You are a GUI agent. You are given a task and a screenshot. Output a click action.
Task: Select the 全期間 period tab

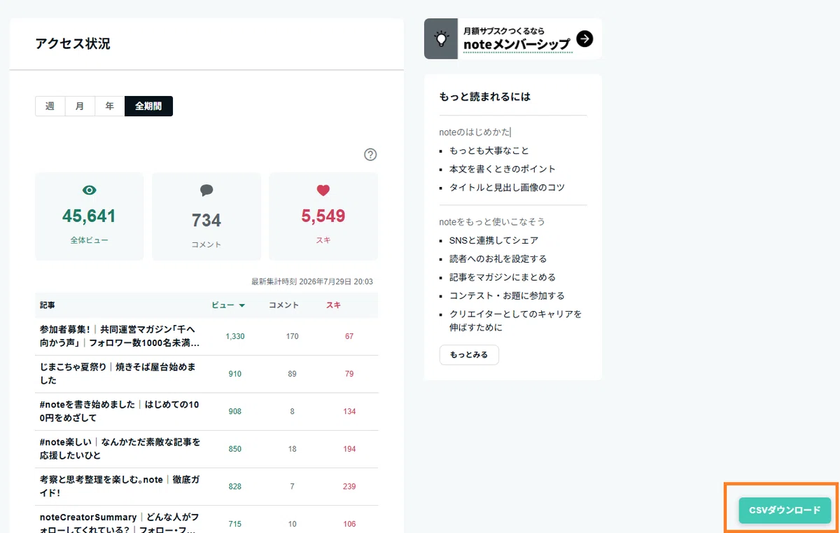(x=148, y=106)
